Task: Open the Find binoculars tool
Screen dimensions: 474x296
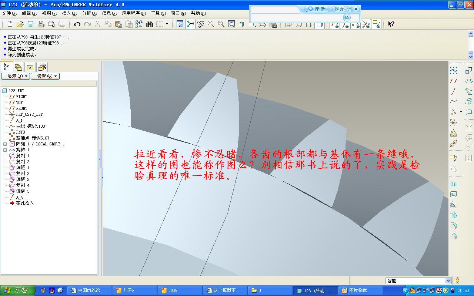Action: [150, 24]
